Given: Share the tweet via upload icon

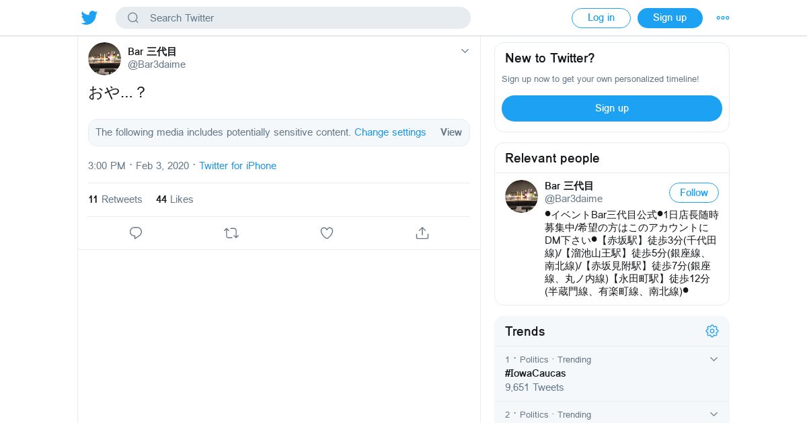Looking at the screenshot, I should pyautogui.click(x=422, y=233).
